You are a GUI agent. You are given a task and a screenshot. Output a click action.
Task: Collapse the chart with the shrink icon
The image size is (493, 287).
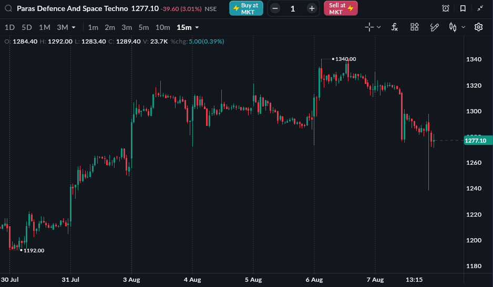(480, 8)
